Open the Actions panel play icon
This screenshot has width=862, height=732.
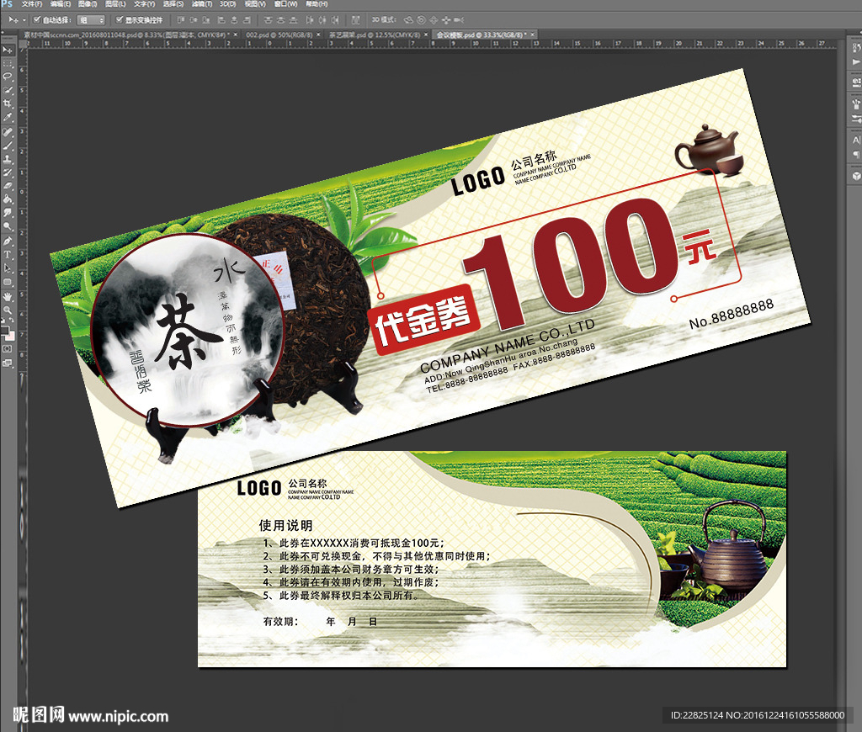click(x=856, y=62)
